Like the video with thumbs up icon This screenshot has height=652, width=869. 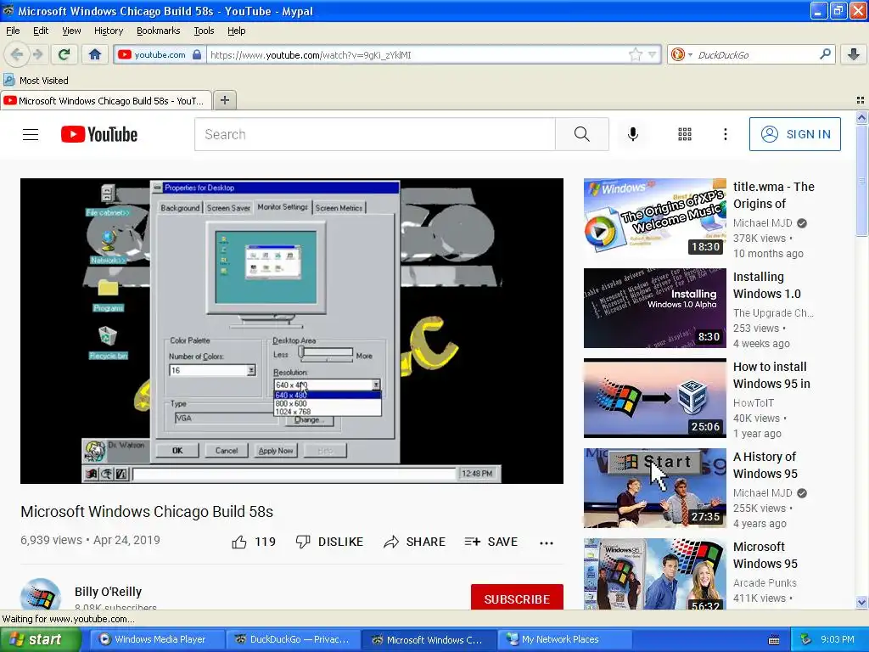[x=238, y=542]
